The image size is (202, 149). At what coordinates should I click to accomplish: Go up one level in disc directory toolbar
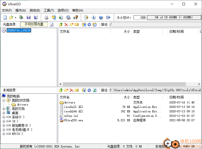coord(61,24)
